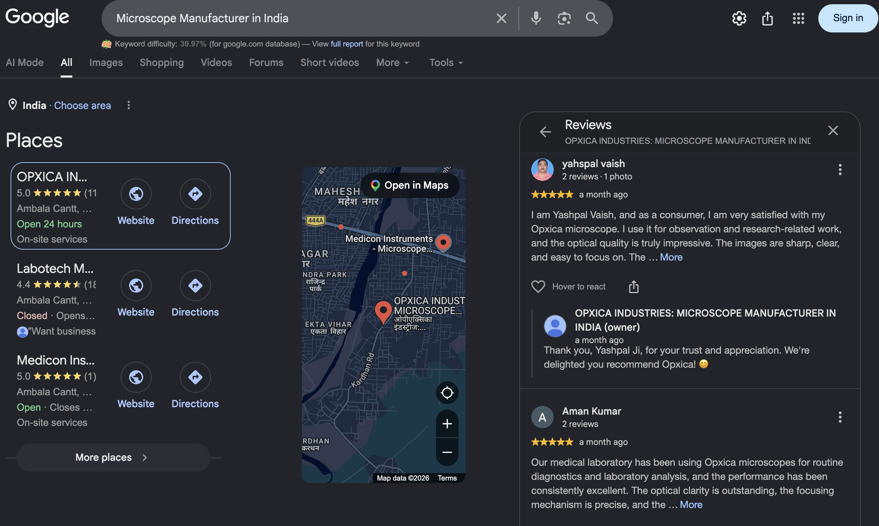Go to the Videos tab
The width and height of the screenshot is (879, 526).
pyautogui.click(x=216, y=63)
